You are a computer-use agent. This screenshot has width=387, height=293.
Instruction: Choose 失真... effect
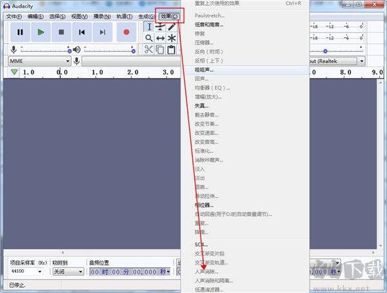pos(245,106)
